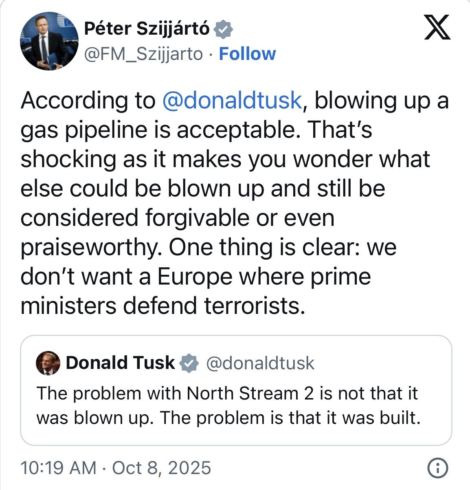Open the @donaldtusk mention link
470x490 pixels.
click(232, 100)
